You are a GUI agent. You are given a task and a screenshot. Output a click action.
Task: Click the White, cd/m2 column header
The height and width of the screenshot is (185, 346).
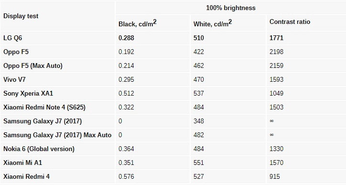[213, 23]
